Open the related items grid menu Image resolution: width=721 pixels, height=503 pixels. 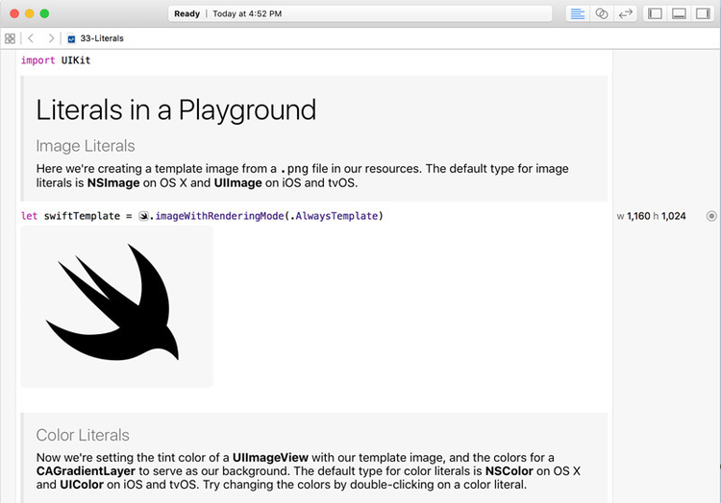(x=10, y=38)
